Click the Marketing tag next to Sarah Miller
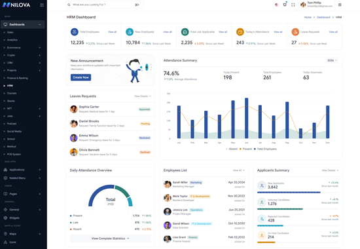Viewport: 360px width, 249px height. pyautogui.click(x=196, y=183)
